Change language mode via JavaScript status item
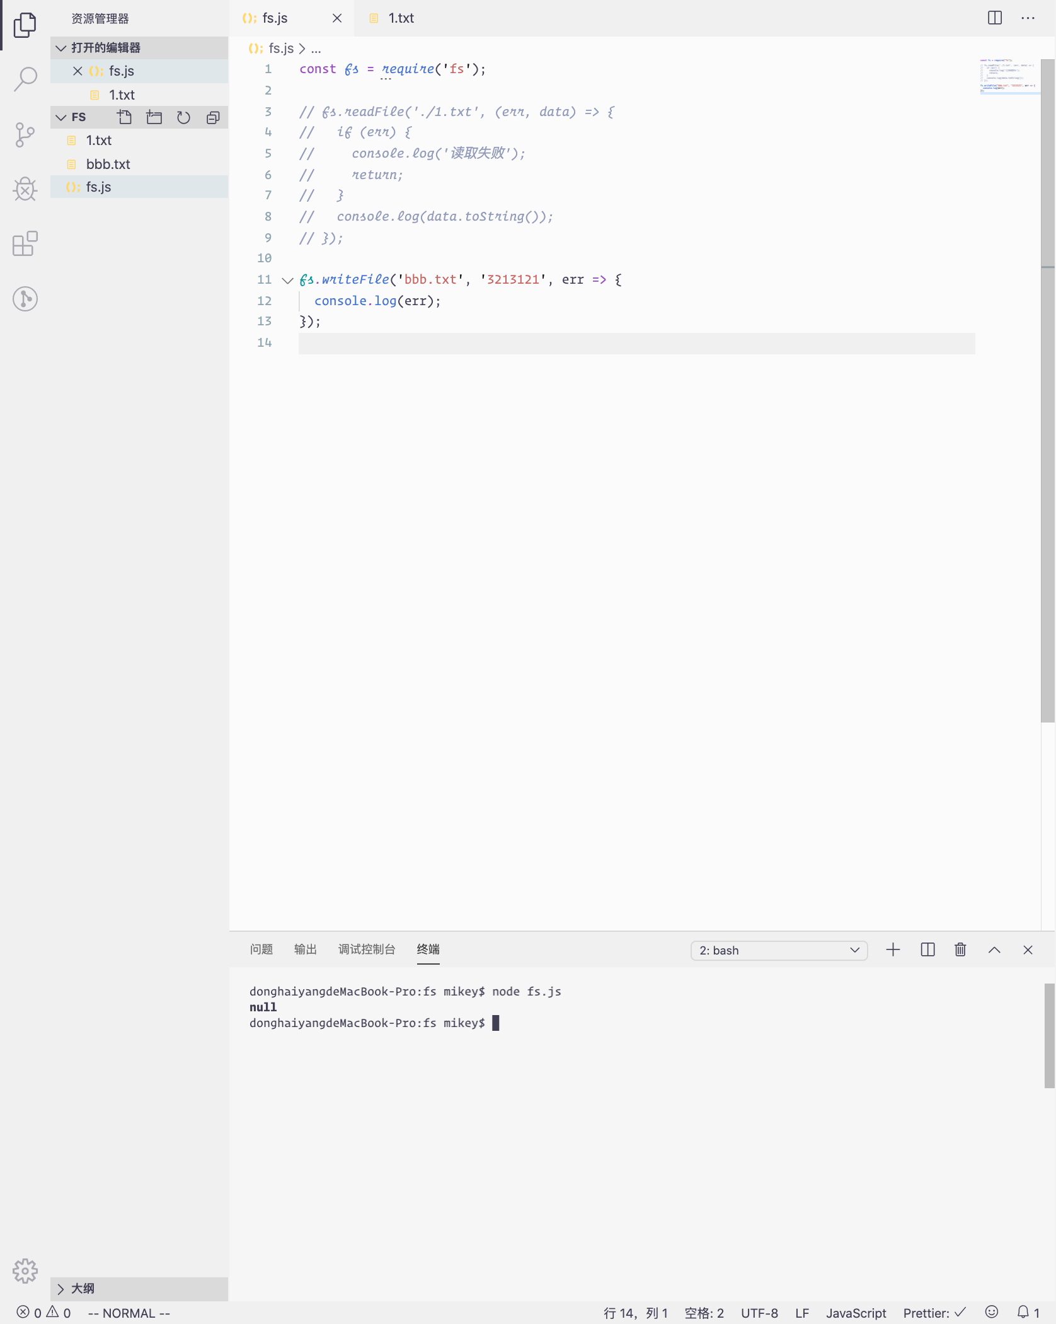Screen dimensions: 1056x1324 [856, 1313]
